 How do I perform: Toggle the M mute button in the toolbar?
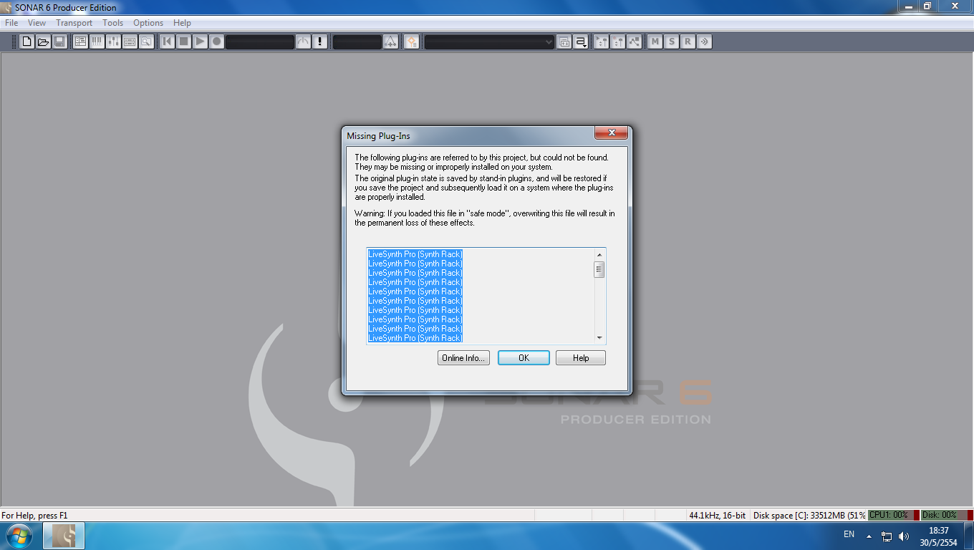[655, 42]
